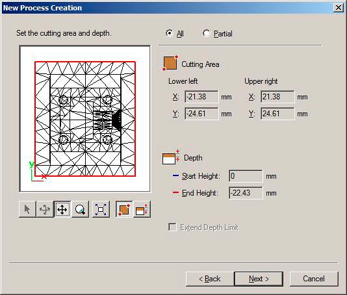Viewport: 347px width, 295px height.
Task: Cancel the process creation dialog
Action: [314, 279]
